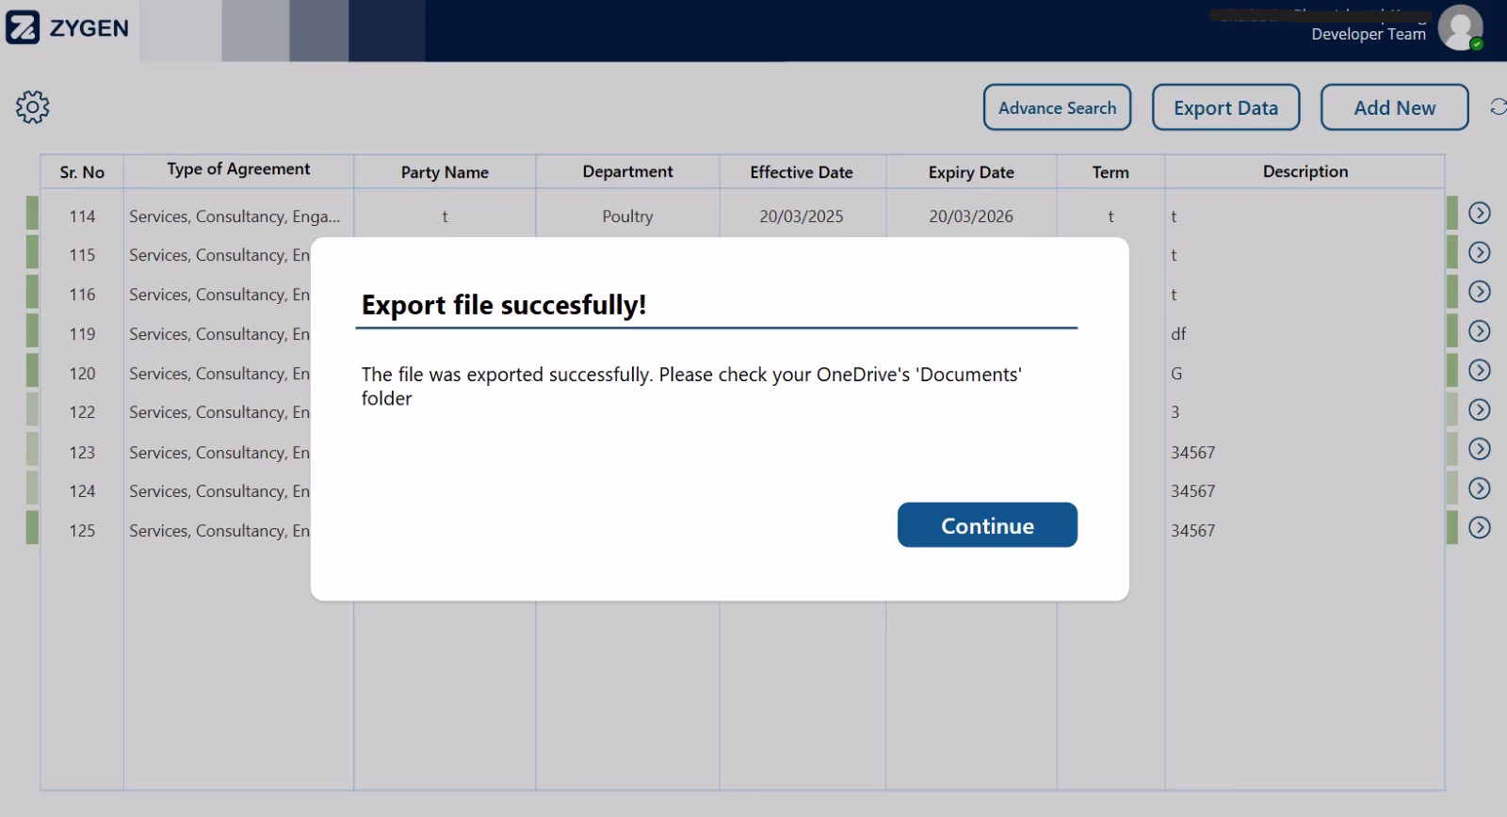Click the Effective Date column header
The image size is (1507, 817).
tap(802, 172)
